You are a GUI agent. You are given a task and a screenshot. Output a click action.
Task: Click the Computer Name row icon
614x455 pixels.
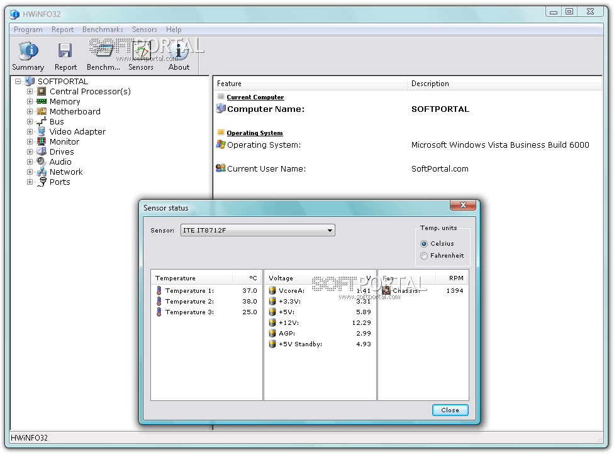(x=221, y=108)
